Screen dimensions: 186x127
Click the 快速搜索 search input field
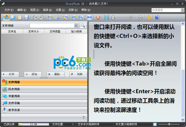[166, 10]
